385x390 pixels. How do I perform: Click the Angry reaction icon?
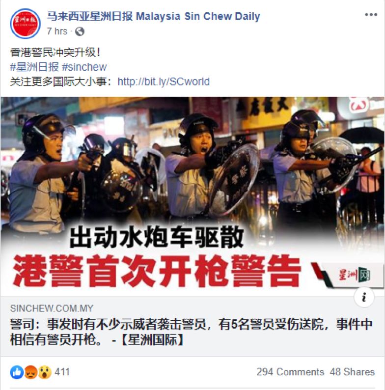(30, 372)
